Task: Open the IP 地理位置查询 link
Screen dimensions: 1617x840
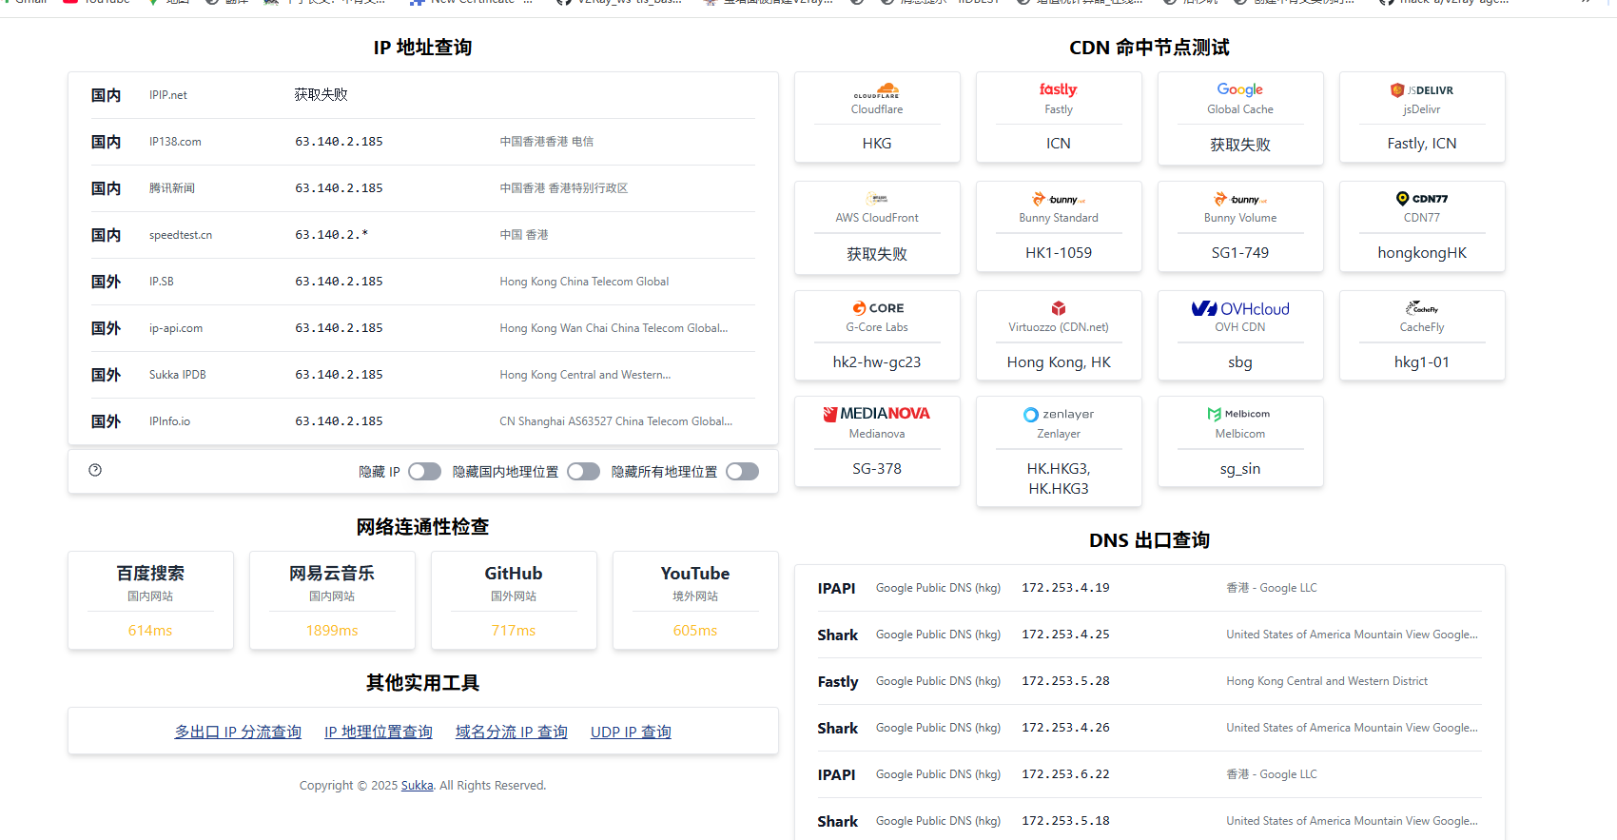Action: [x=379, y=732]
